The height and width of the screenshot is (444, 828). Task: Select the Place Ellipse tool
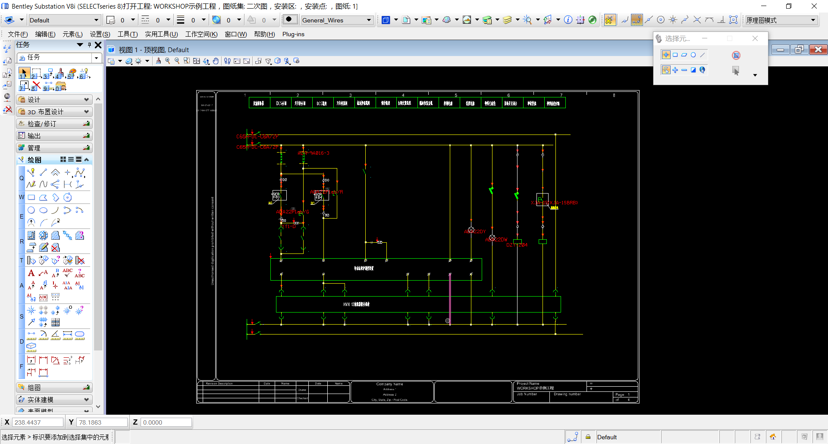pos(44,210)
